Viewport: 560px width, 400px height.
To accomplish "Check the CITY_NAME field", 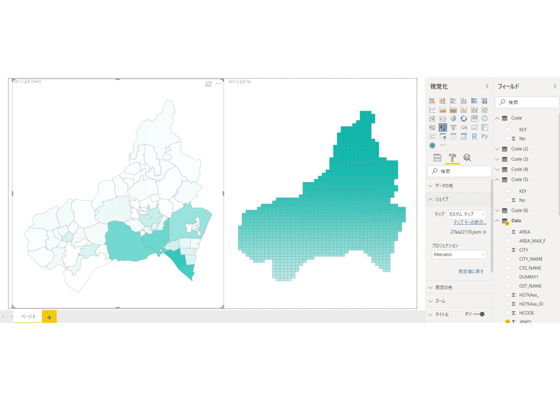I will 507,259.
